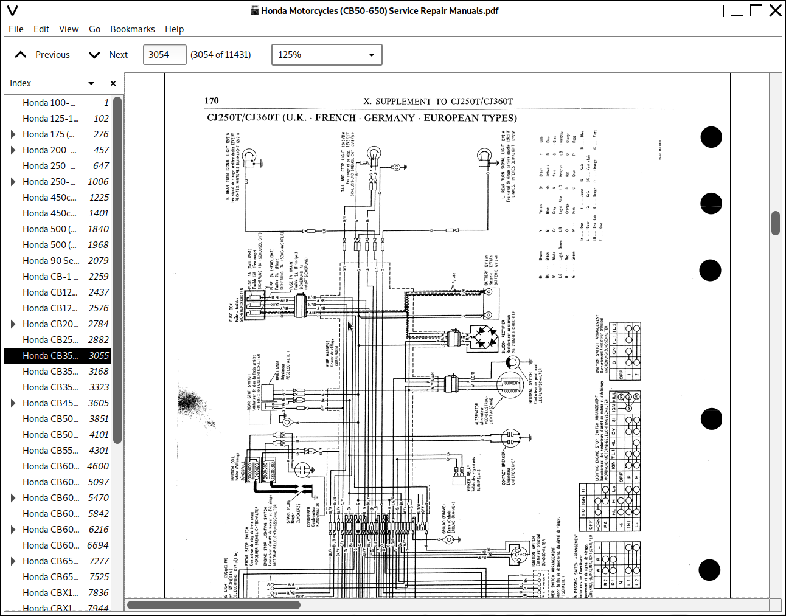Click the down chevron Next icon
This screenshot has width=786, height=616.
94,55
